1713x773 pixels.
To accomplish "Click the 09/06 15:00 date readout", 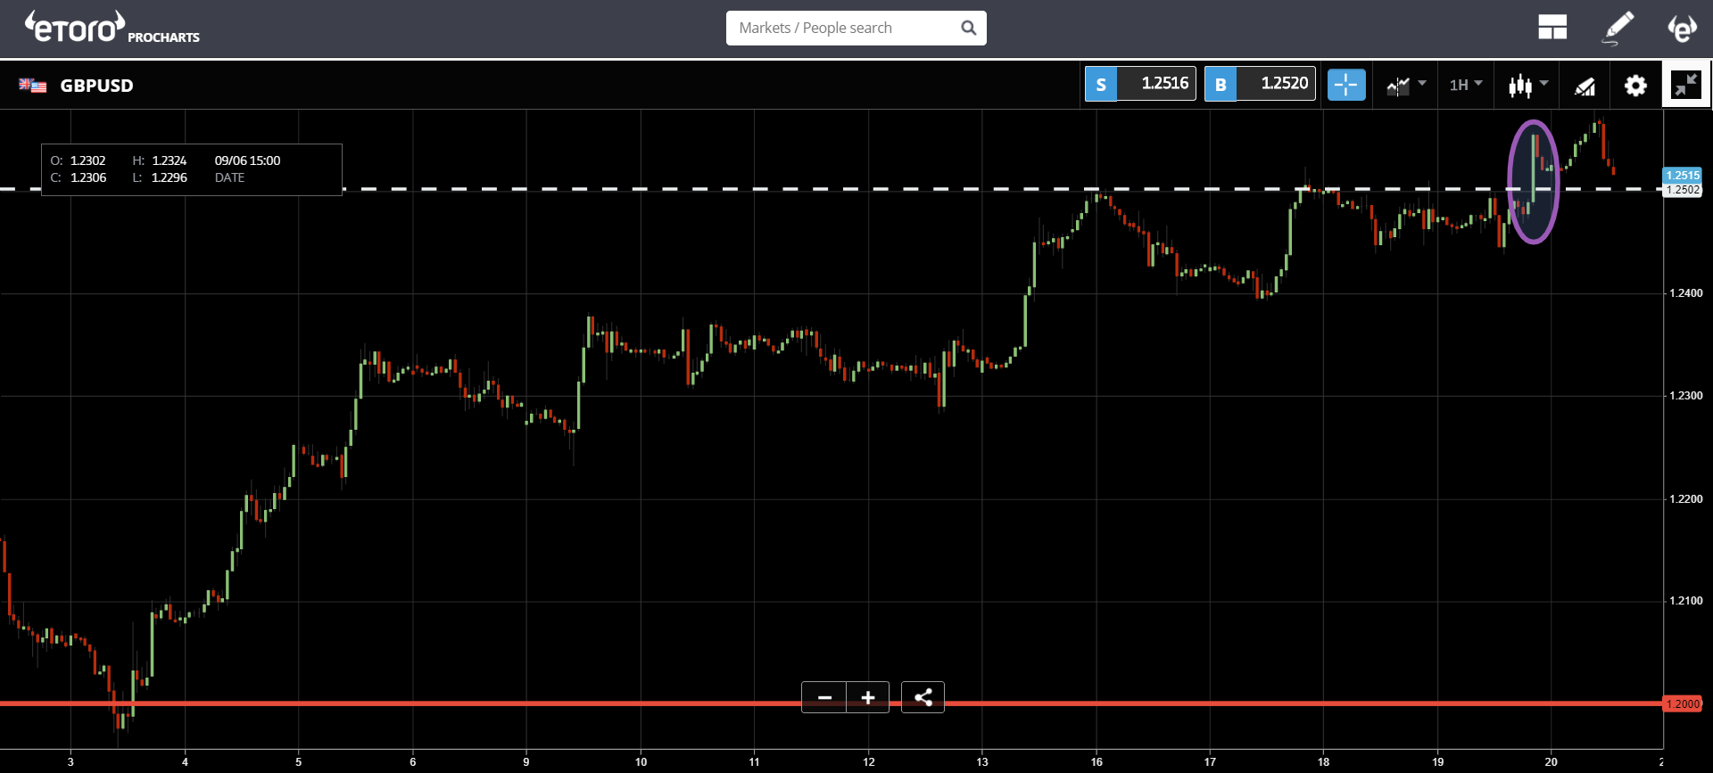I will pyautogui.click(x=247, y=160).
